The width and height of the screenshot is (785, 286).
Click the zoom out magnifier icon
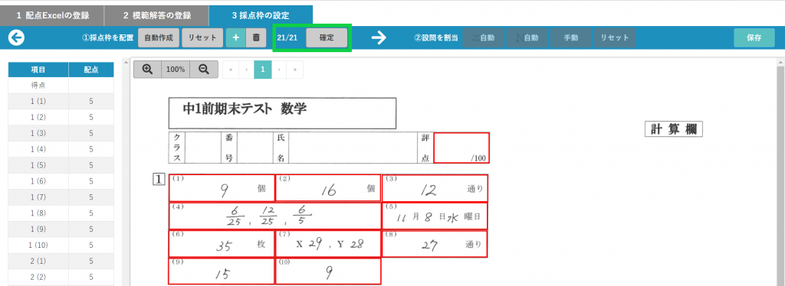204,70
